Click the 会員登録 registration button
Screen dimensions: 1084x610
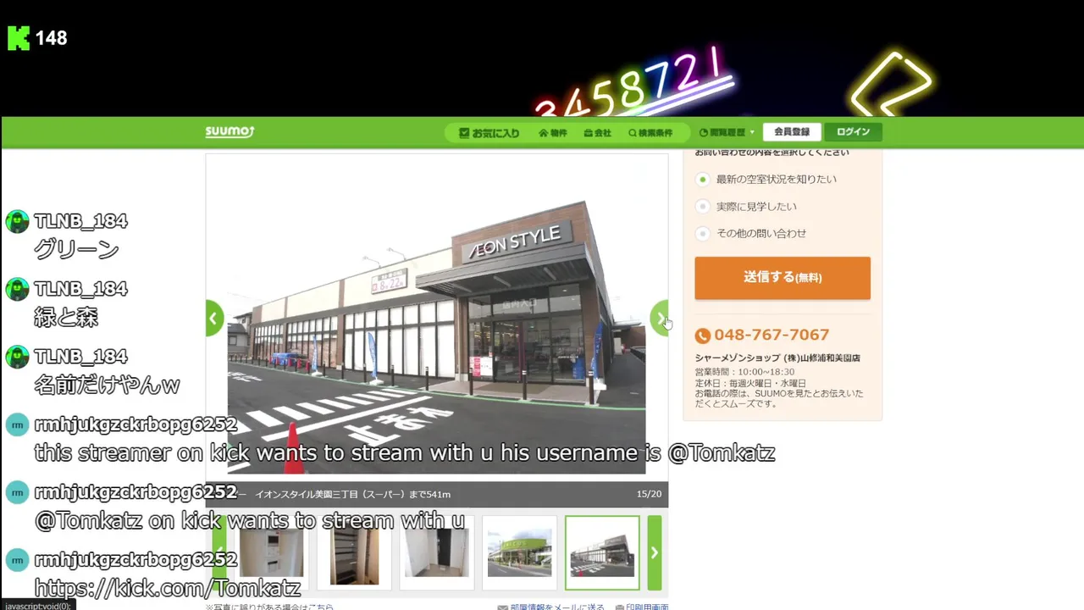792,132
